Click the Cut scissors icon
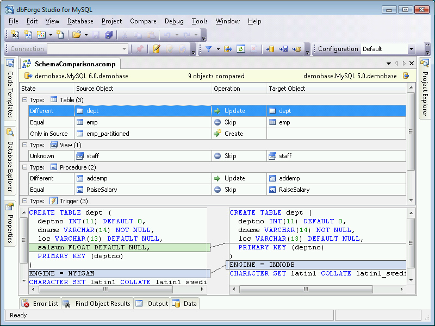This screenshot has height=326, width=435. click(125, 35)
